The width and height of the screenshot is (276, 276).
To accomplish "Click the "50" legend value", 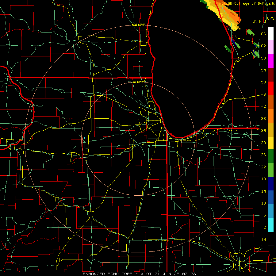I will (263, 82).
